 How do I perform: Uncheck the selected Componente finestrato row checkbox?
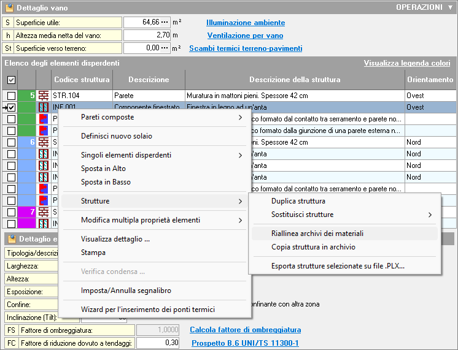[11, 107]
